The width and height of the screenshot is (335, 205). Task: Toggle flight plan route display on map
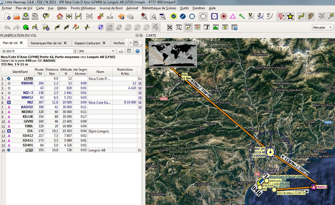301,17
